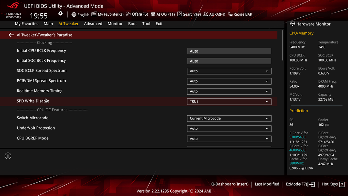Open Switch Microcode dropdown
The height and width of the screenshot is (196, 348).
tap(229, 118)
